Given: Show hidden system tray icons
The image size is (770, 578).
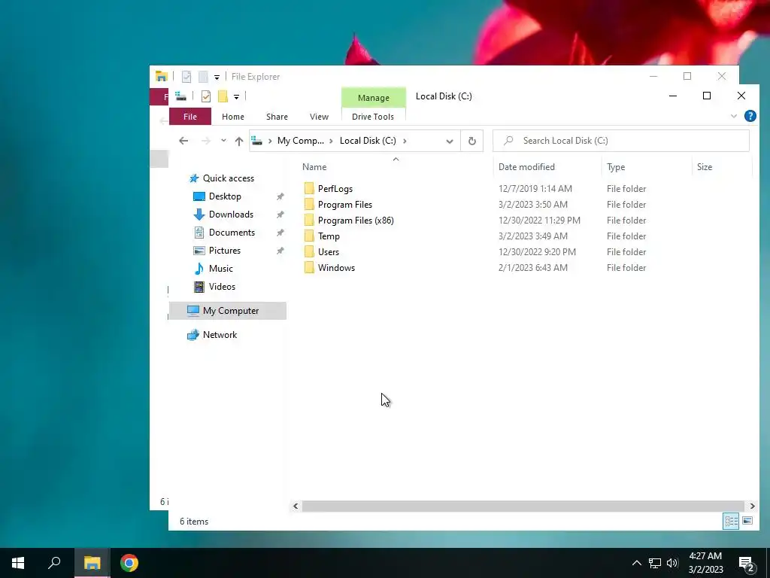Looking at the screenshot, I should [x=636, y=563].
